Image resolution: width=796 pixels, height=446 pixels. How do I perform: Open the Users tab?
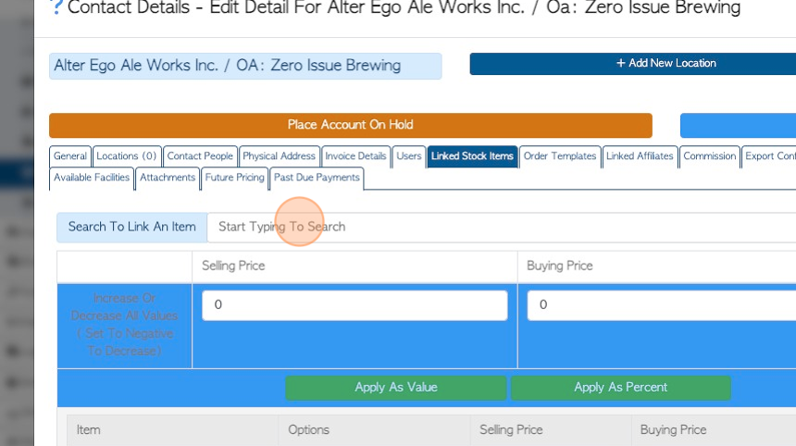click(x=409, y=156)
